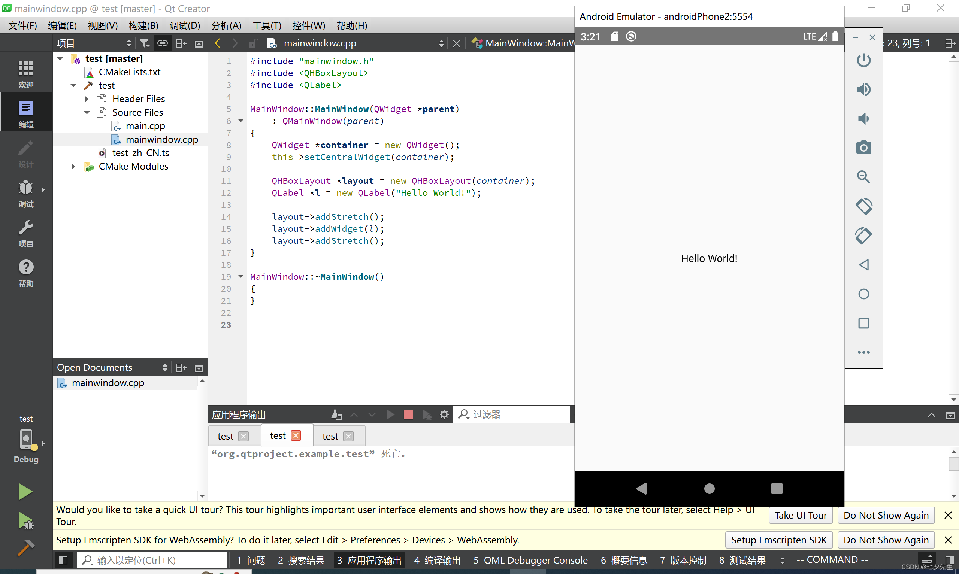Click the 过滤器 input field in output panel
The width and height of the screenshot is (959, 574).
[512, 414]
